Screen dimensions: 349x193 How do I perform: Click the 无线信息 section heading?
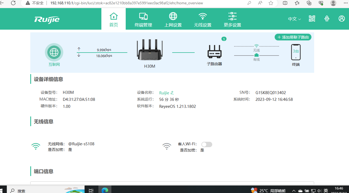[44, 122]
